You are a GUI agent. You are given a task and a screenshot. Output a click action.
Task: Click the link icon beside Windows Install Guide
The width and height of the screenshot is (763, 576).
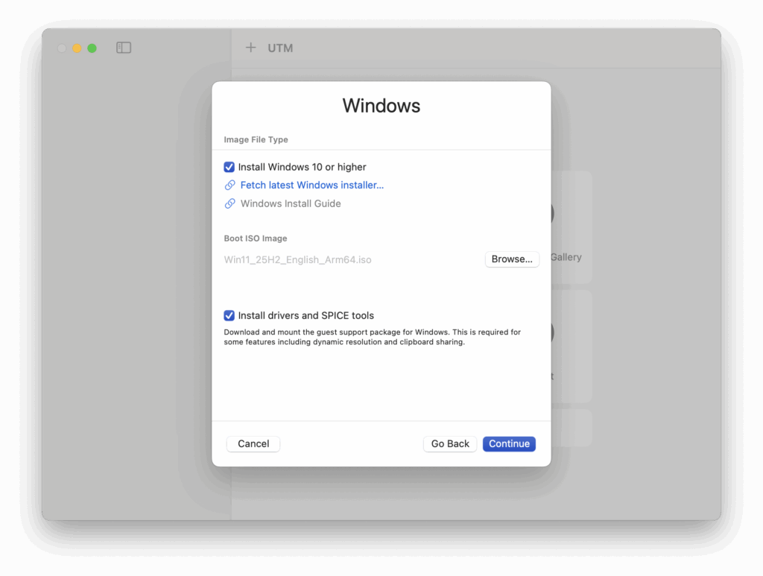(x=229, y=203)
